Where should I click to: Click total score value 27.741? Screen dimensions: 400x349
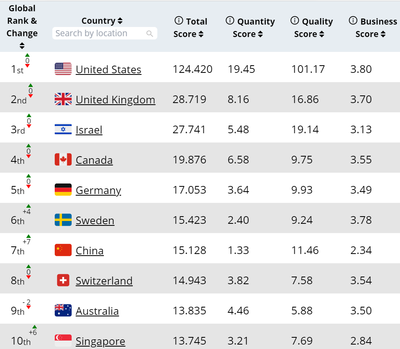click(x=189, y=129)
